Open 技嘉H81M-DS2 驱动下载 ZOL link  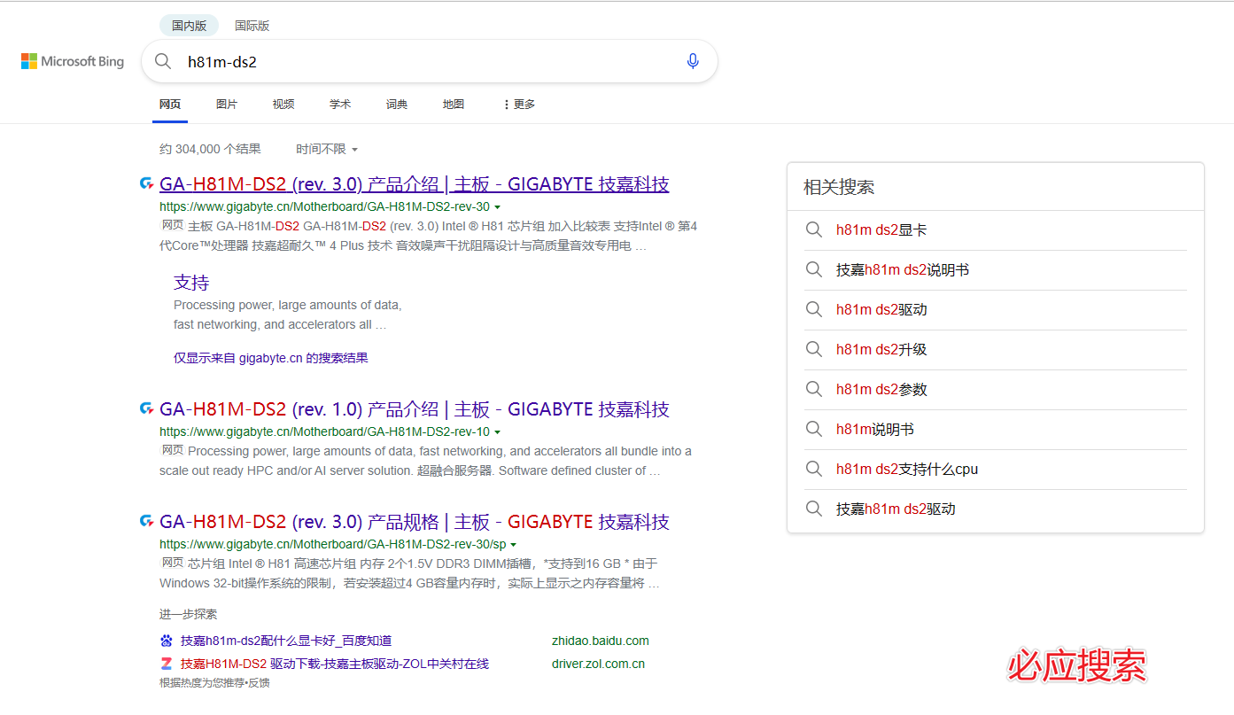pos(335,664)
